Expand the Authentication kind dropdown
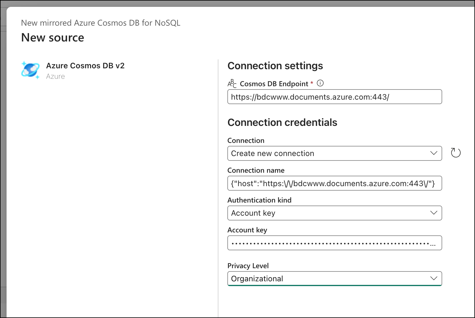The width and height of the screenshot is (475, 318). (x=334, y=213)
